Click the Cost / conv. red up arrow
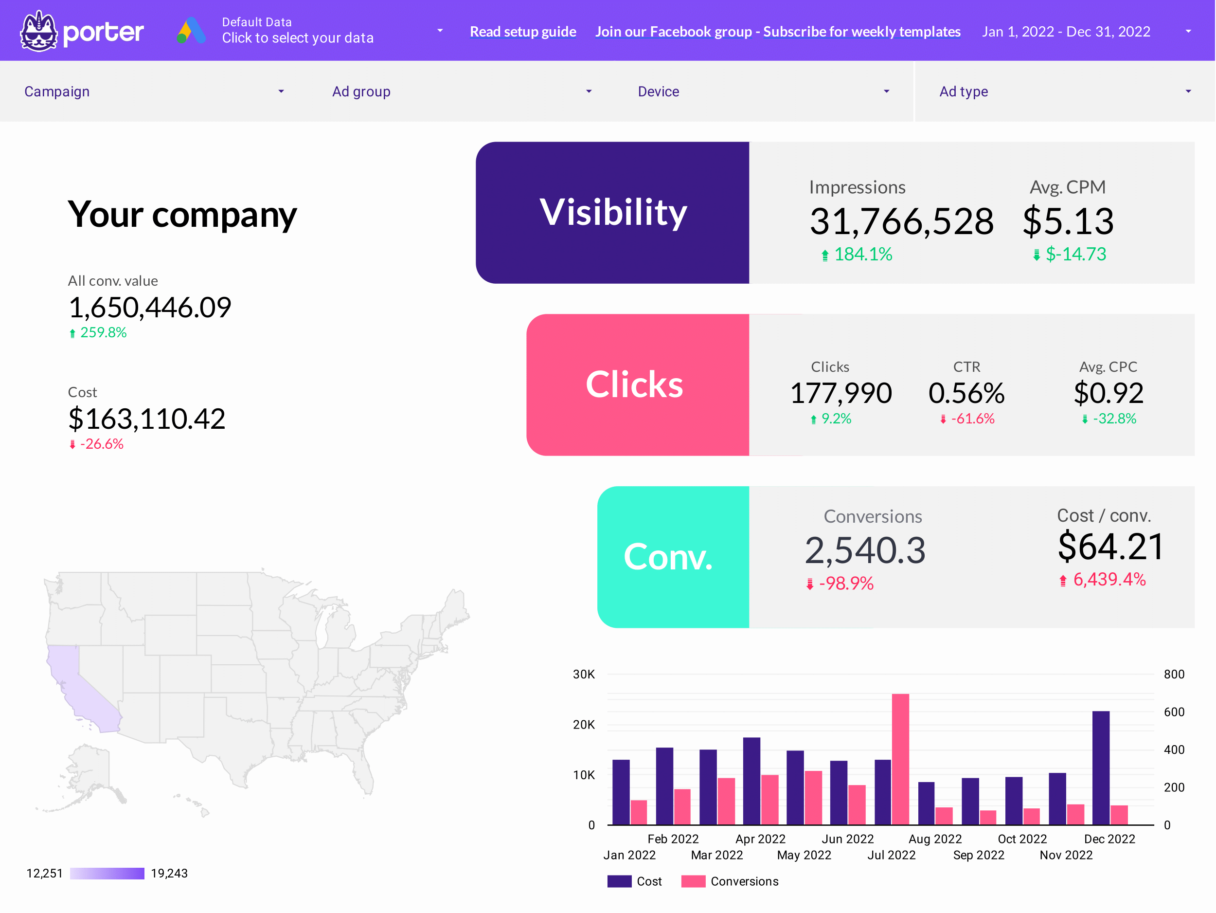The height and width of the screenshot is (913, 1216). 1063,580
